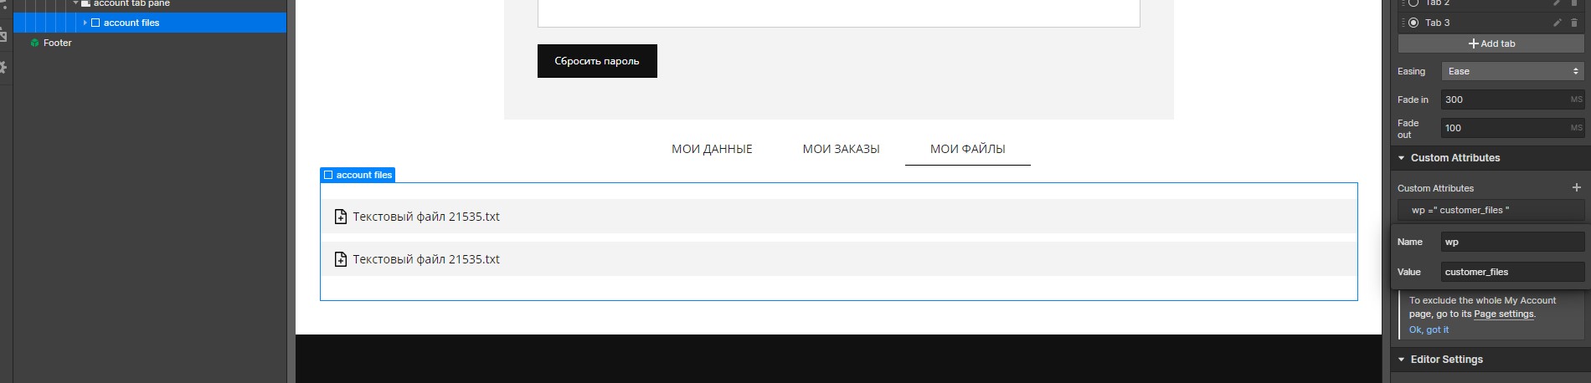Click the Add tab button

pos(1491,43)
